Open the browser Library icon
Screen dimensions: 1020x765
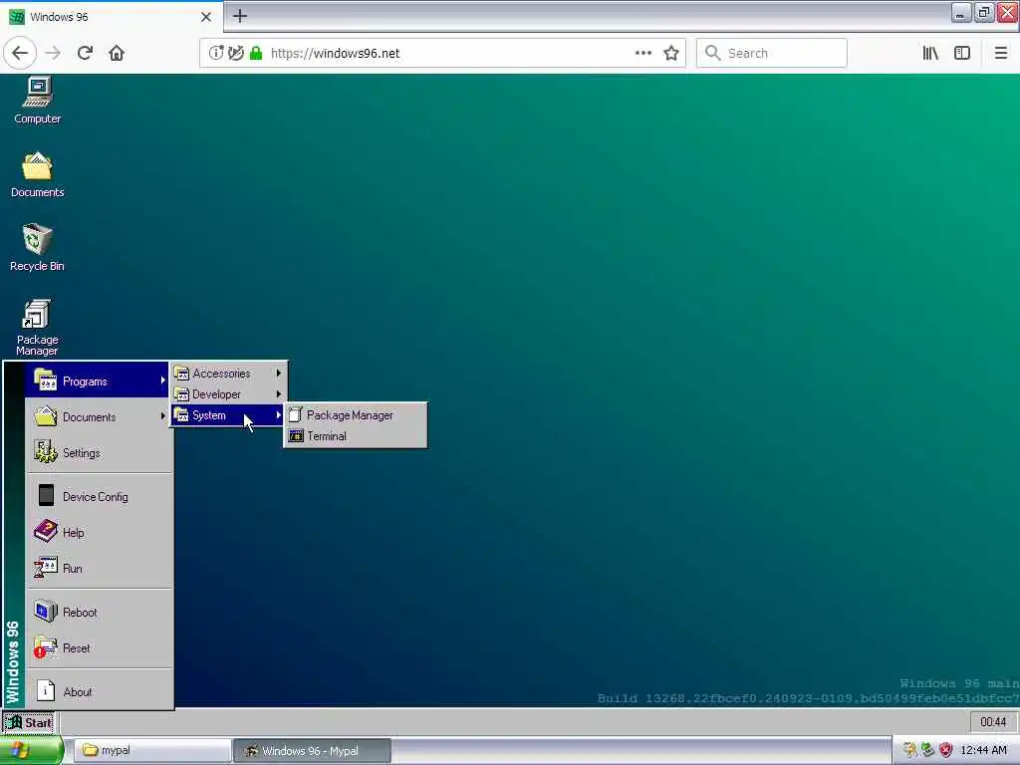930,53
